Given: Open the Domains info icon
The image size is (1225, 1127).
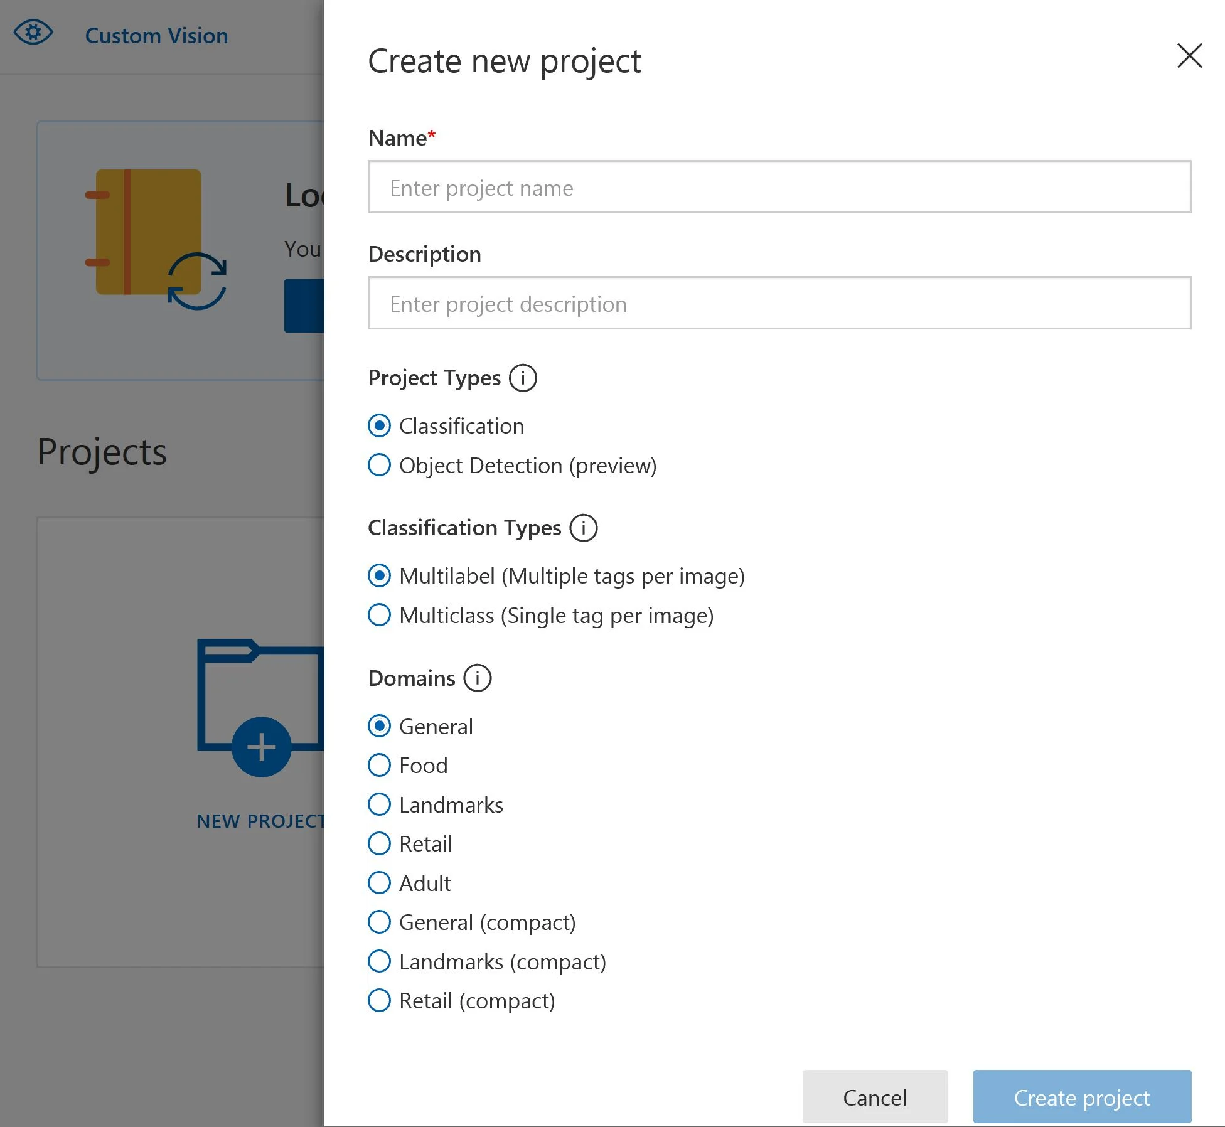Looking at the screenshot, I should pos(478,678).
